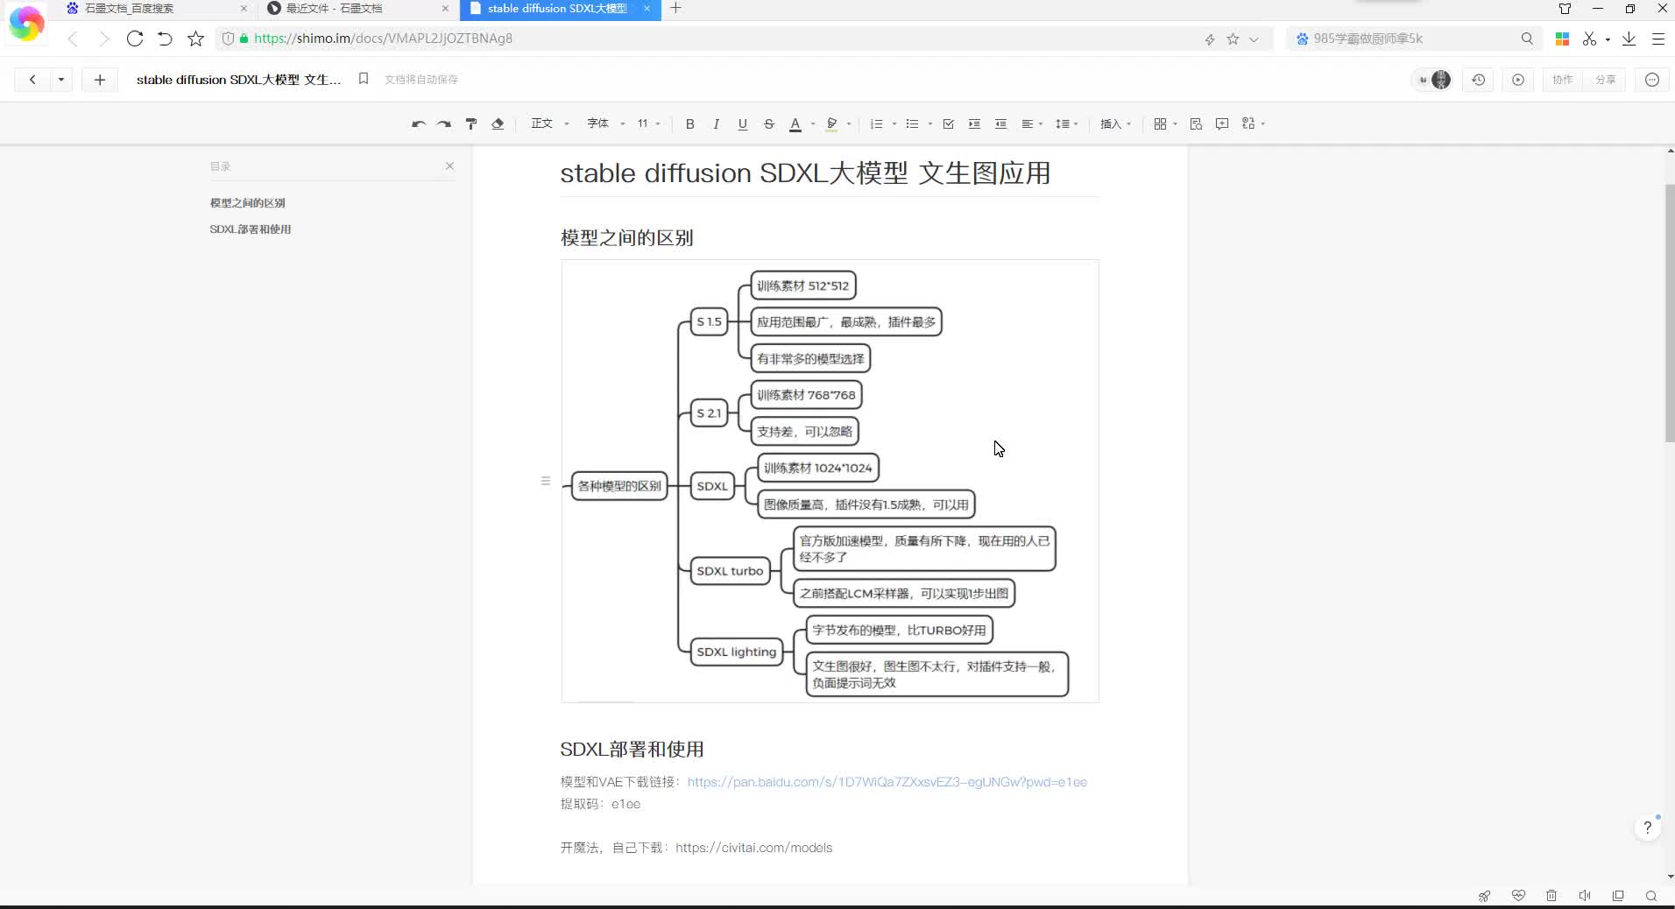Select the format painter tool
1675x909 pixels.
(471, 124)
